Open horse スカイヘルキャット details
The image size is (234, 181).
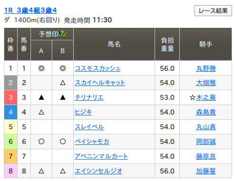tap(100, 83)
